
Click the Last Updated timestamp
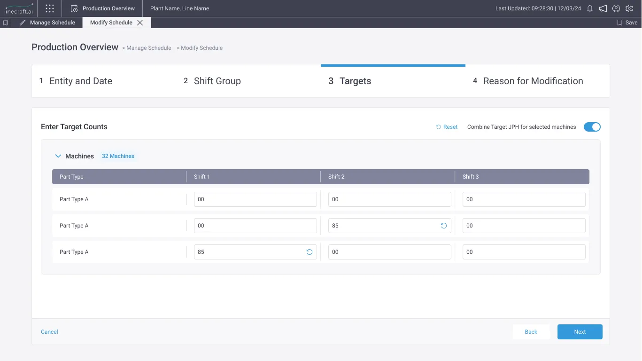[538, 8]
